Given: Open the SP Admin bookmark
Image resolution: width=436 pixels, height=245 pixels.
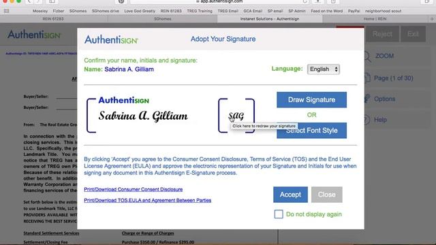Looking at the screenshot, I should (x=297, y=11).
